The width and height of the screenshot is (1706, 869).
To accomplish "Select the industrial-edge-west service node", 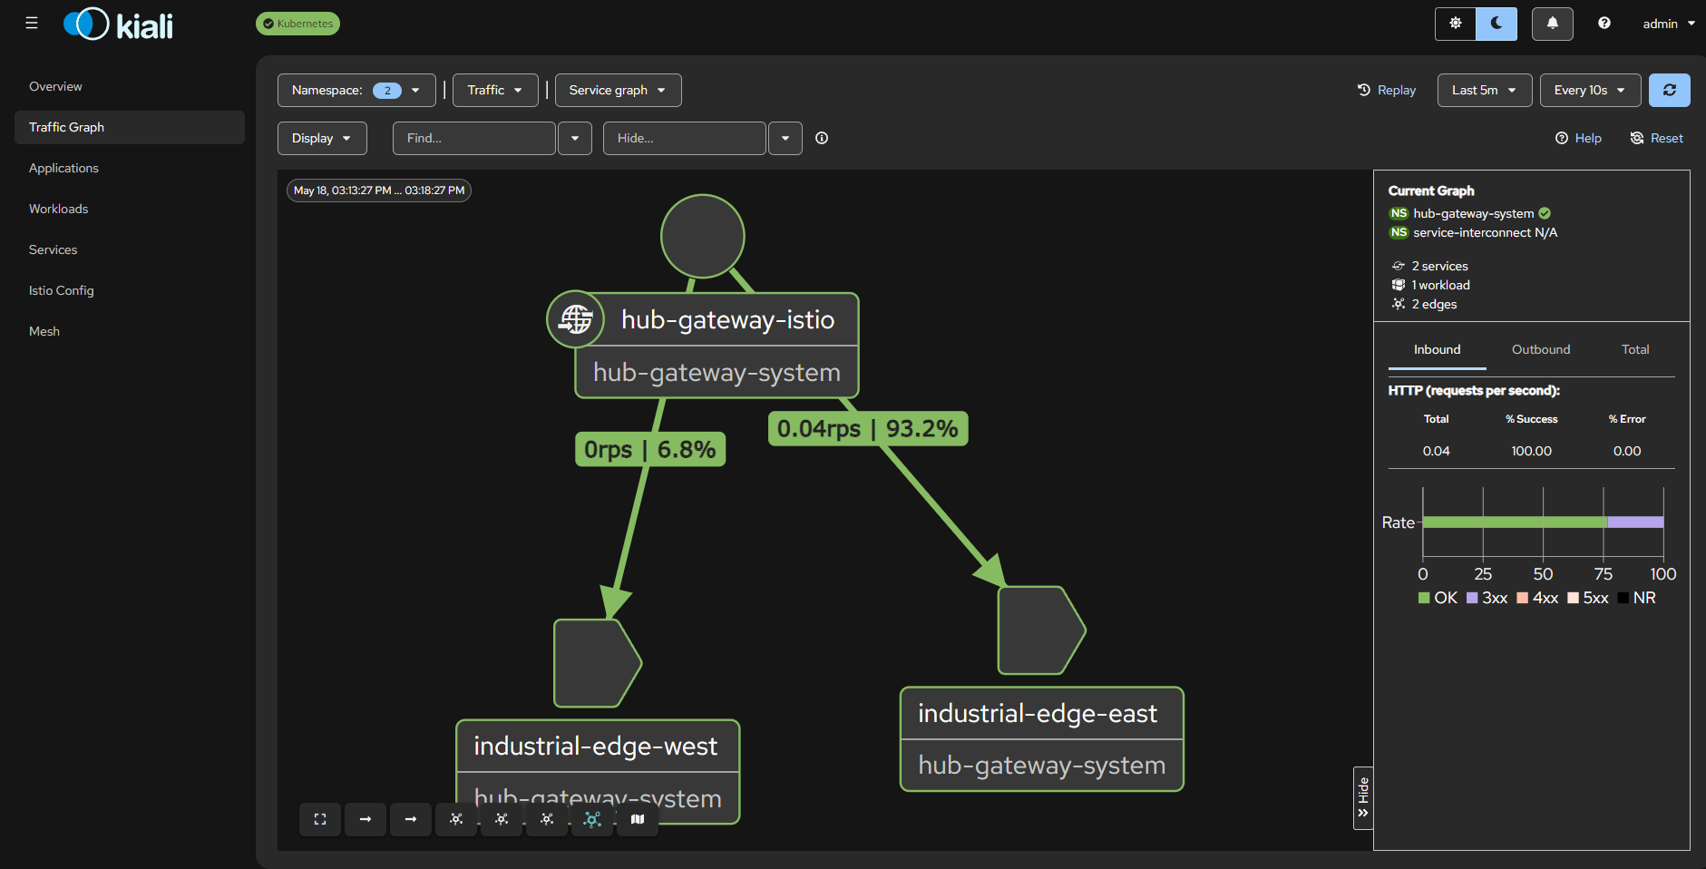I will pyautogui.click(x=597, y=664).
